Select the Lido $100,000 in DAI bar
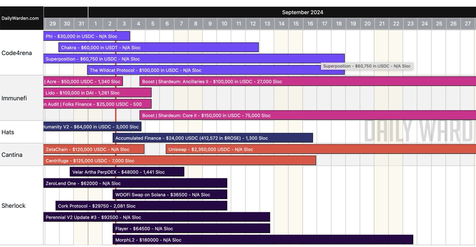 tap(98, 93)
